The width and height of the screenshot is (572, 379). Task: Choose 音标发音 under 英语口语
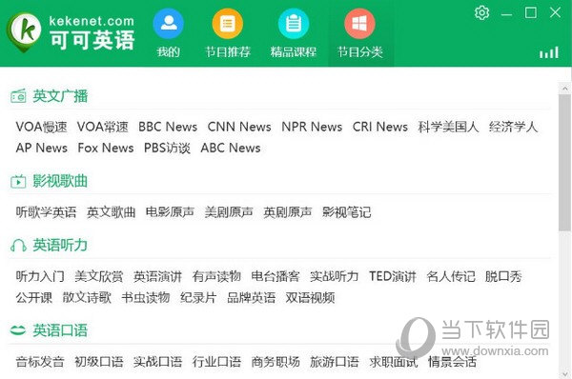pos(40,362)
